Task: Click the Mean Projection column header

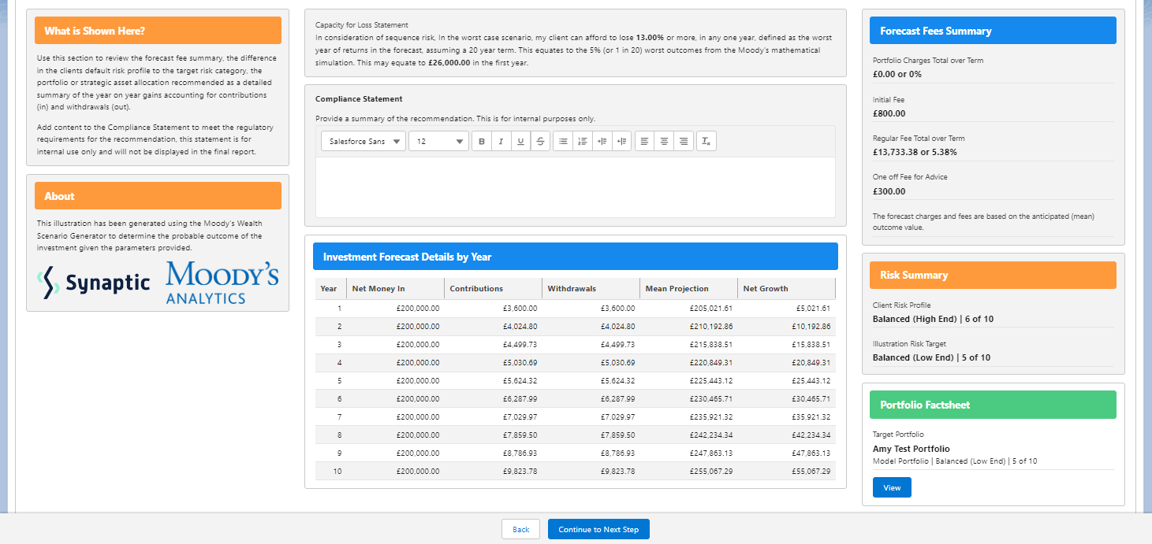Action: pos(688,288)
